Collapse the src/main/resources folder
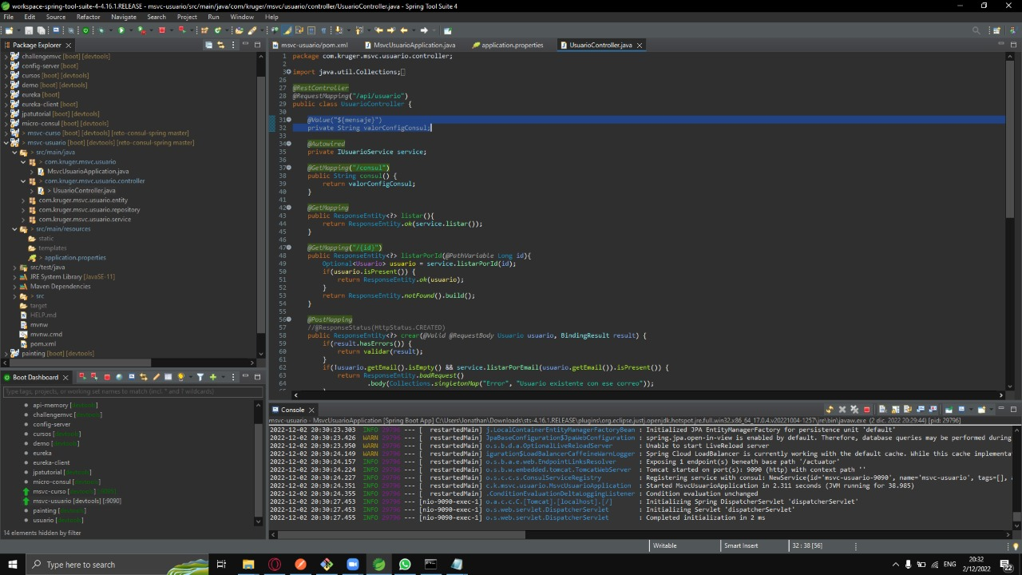This screenshot has width=1022, height=575. pos(14,229)
